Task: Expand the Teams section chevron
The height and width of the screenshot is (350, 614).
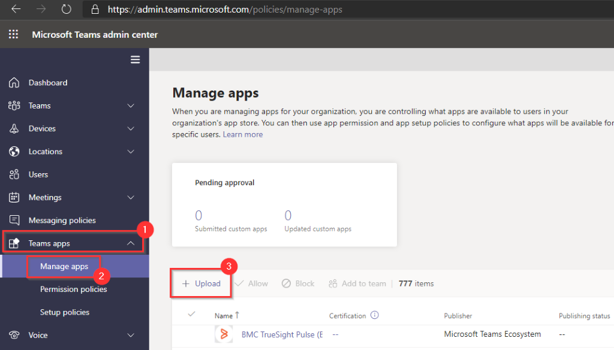Action: pyautogui.click(x=131, y=105)
